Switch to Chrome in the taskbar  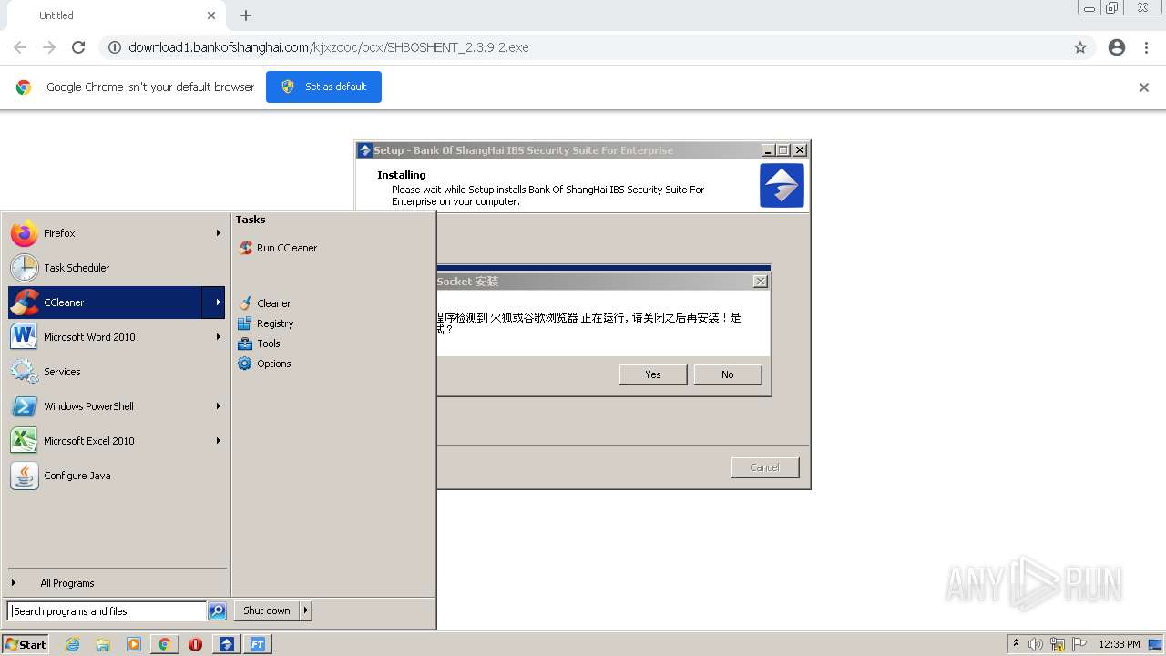point(165,644)
